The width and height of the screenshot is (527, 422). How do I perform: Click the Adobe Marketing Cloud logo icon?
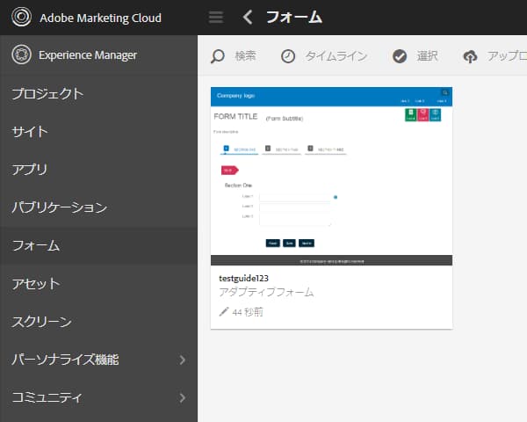coord(21,17)
